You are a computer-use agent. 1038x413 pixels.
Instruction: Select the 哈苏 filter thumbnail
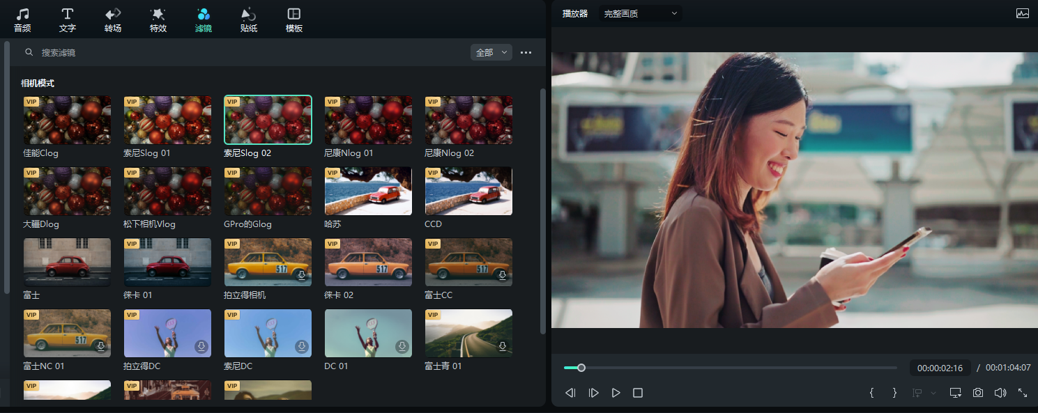[368, 191]
